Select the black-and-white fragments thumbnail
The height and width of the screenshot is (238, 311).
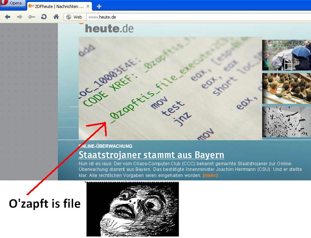286,122
